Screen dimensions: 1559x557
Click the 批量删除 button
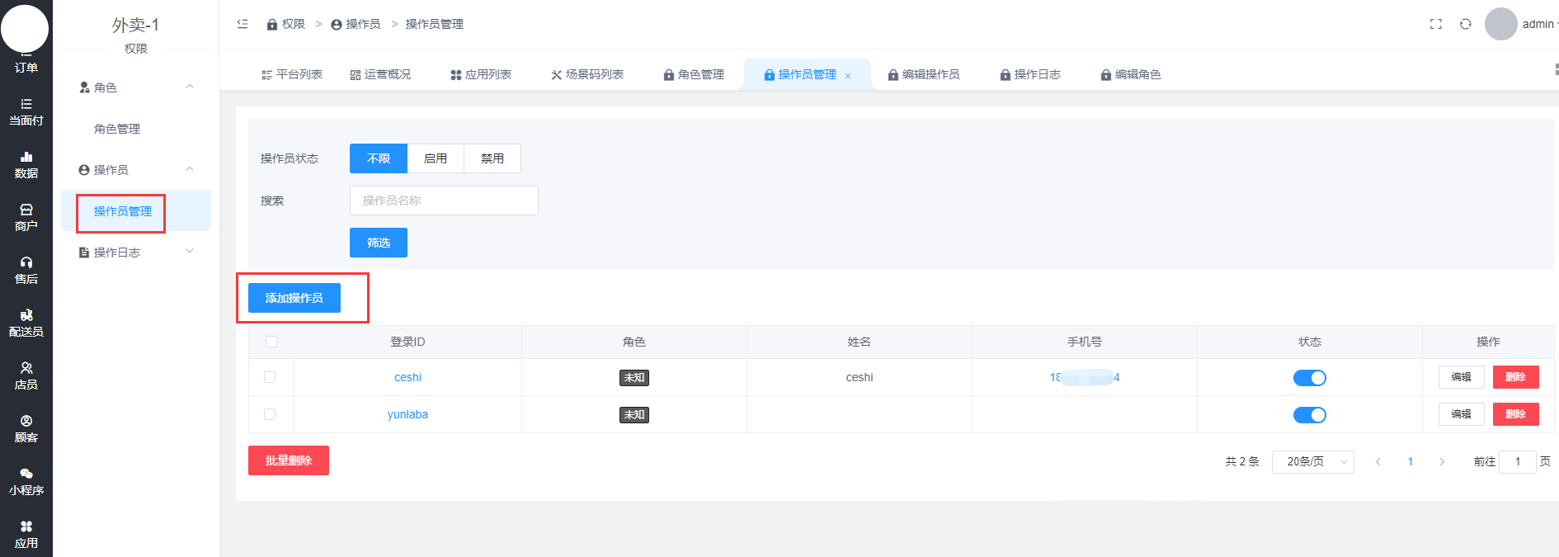point(289,460)
